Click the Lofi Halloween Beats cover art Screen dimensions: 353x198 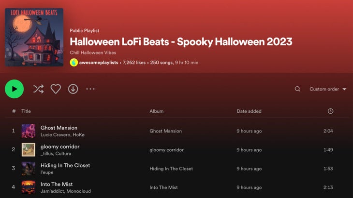(34, 37)
